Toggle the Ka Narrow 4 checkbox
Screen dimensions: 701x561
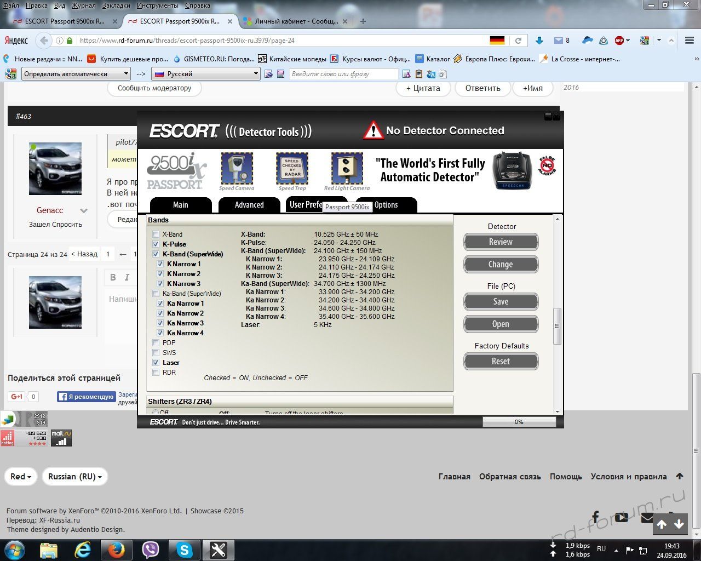click(x=160, y=333)
